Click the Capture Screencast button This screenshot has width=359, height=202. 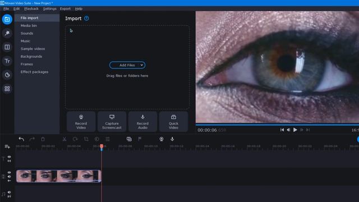112,122
